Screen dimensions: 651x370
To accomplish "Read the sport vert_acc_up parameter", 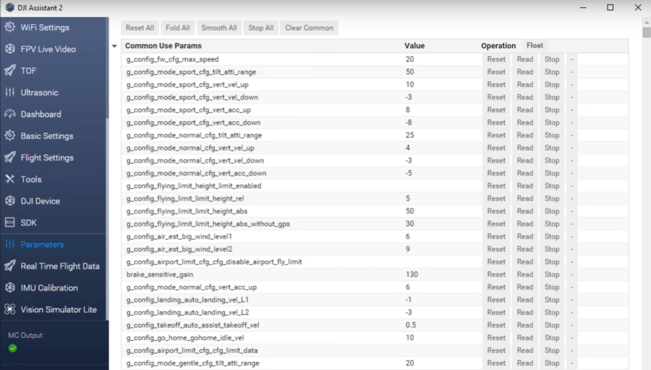I will pos(525,110).
